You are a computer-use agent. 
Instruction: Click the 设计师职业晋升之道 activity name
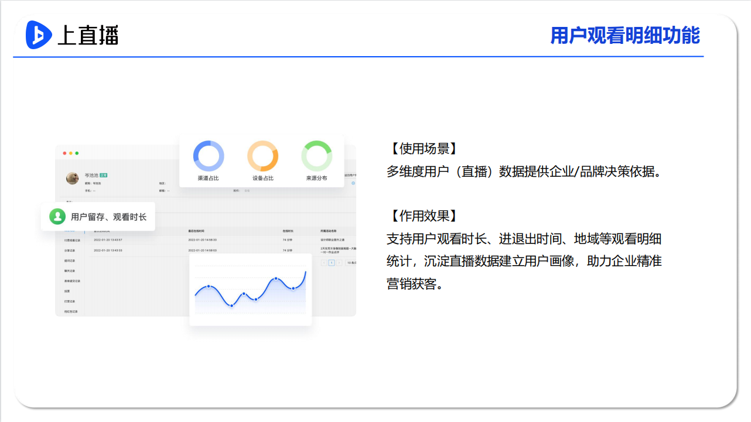coord(333,240)
